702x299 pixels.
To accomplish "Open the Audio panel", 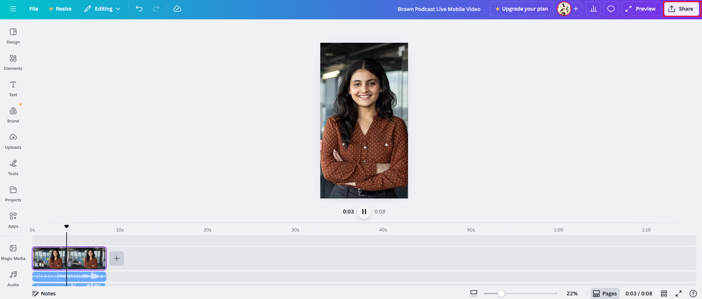I will (13, 279).
